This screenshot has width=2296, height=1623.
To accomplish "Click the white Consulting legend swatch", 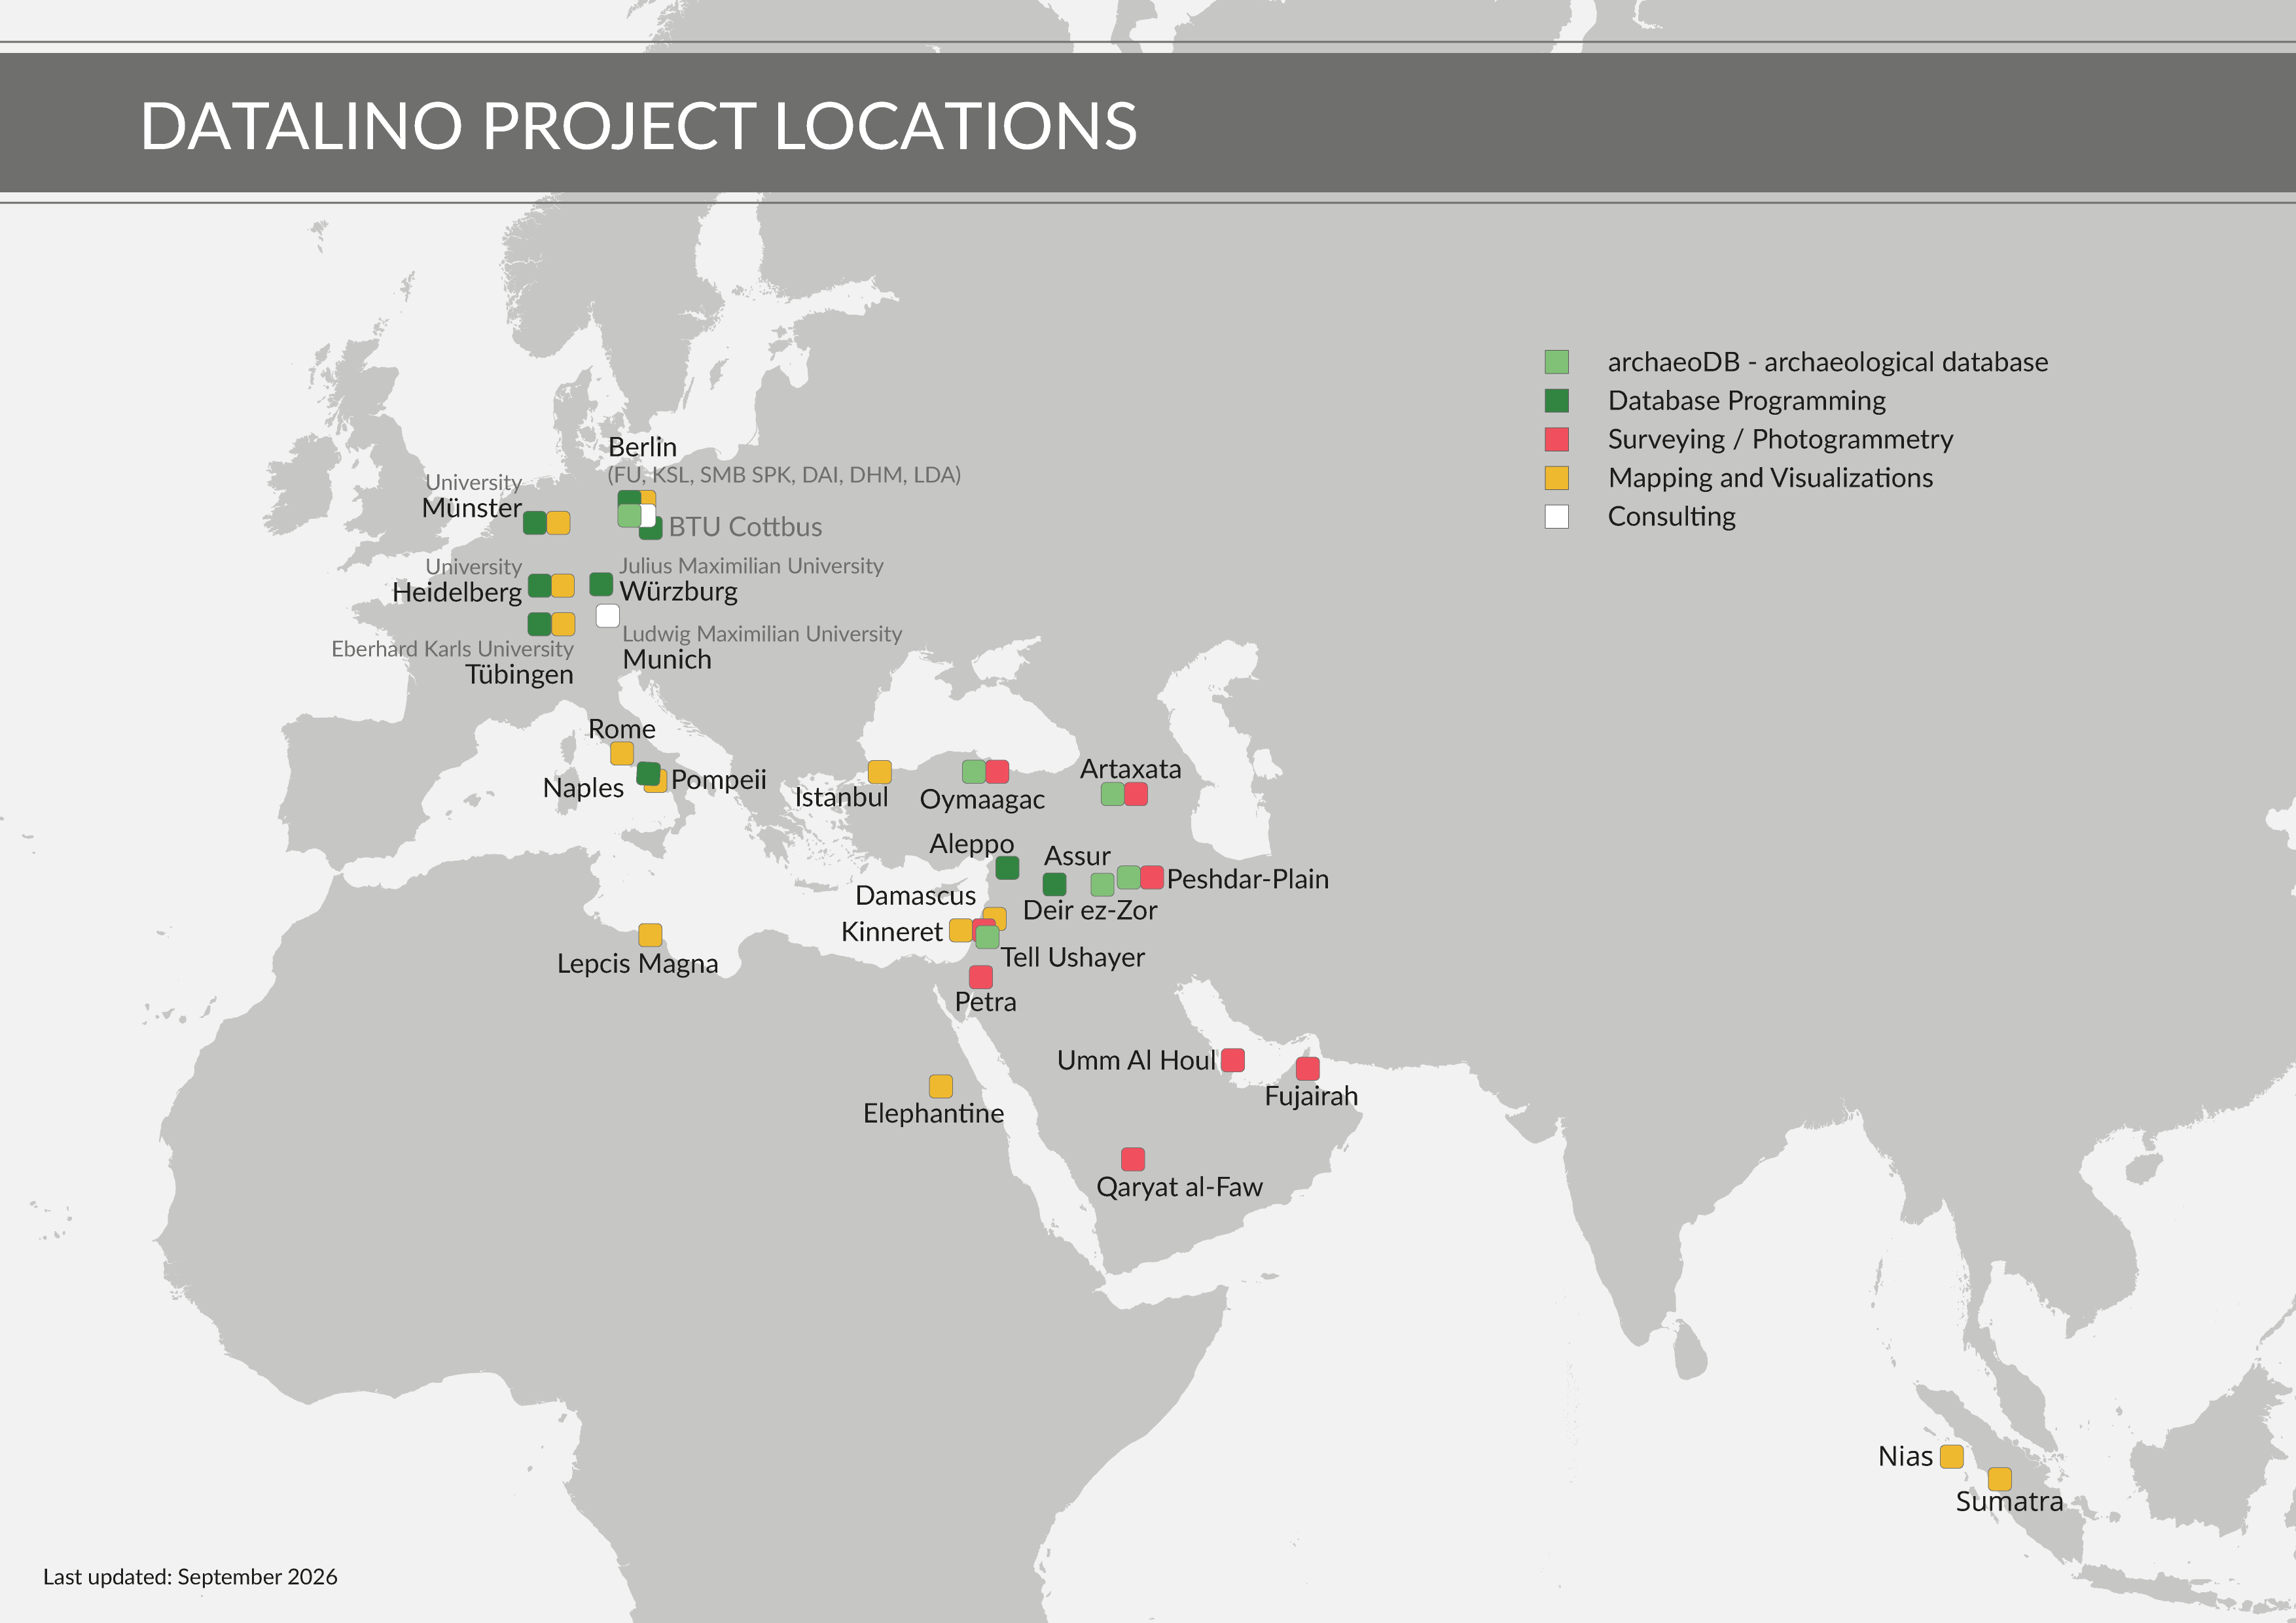I will click(1556, 517).
